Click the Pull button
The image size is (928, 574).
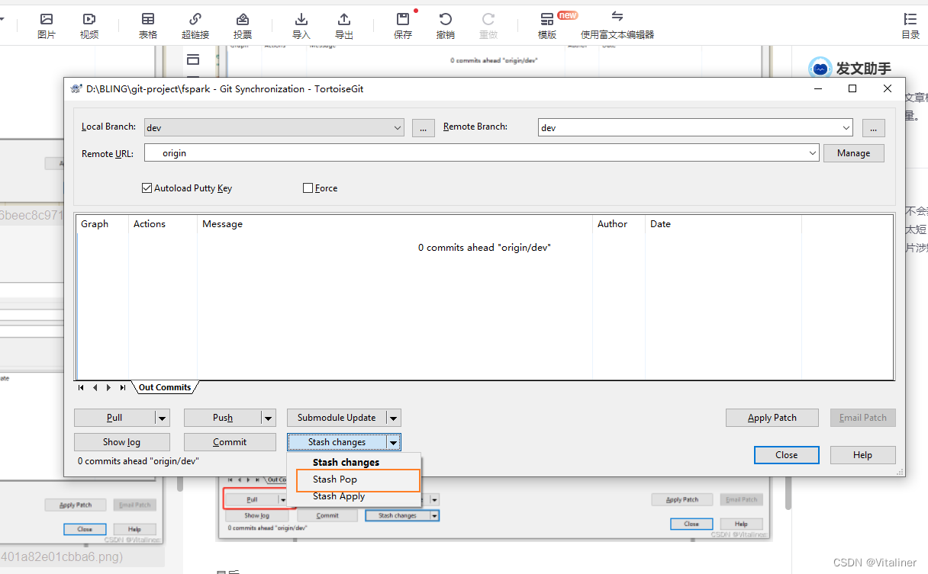click(116, 418)
